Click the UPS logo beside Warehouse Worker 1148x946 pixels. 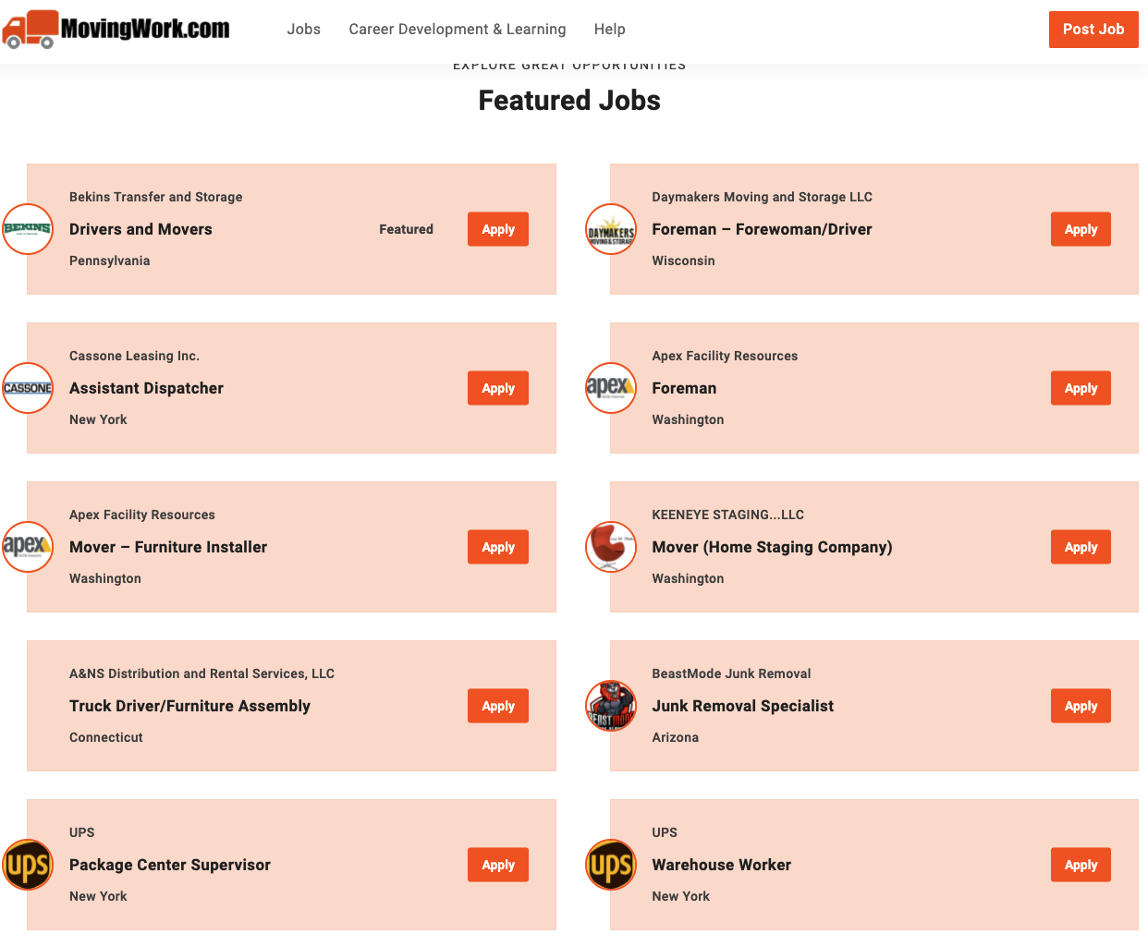[x=611, y=865]
